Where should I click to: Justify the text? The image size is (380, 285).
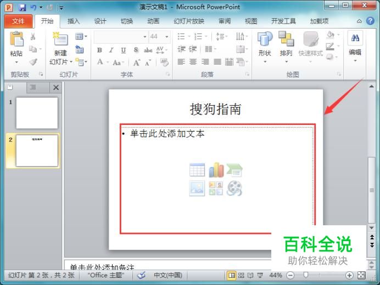(x=217, y=62)
